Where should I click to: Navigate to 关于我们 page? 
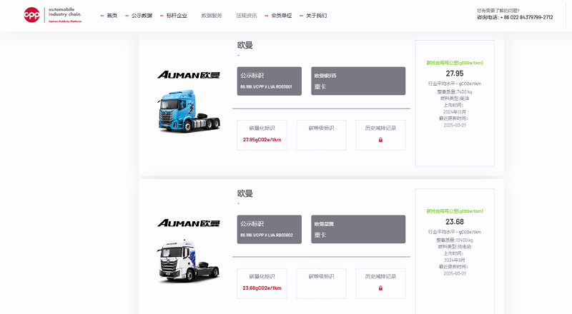(316, 16)
